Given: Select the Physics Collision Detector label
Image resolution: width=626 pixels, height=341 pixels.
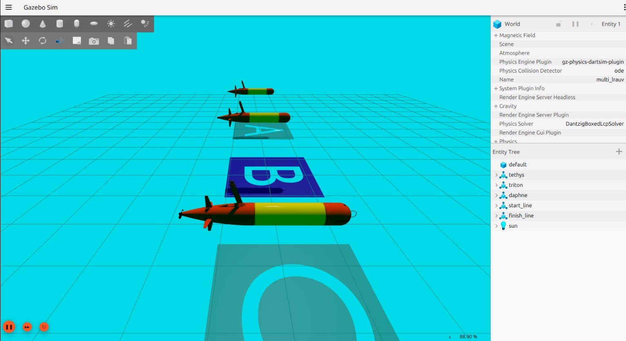Looking at the screenshot, I should point(530,71).
